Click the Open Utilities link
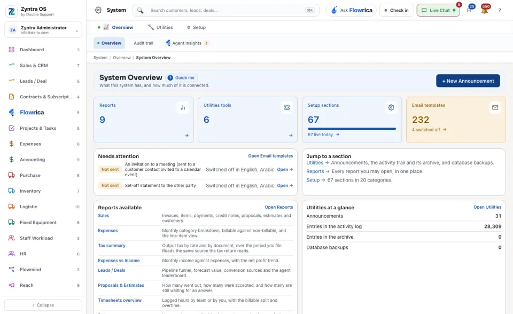 [487, 207]
